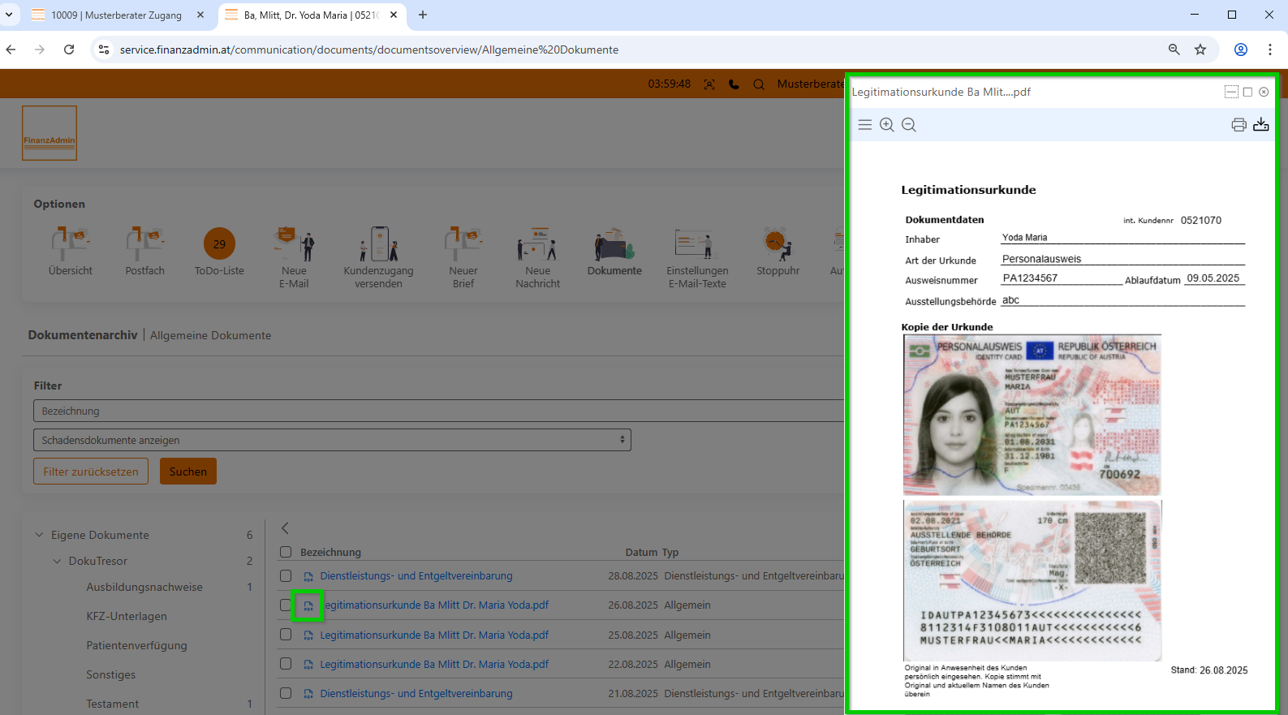Viewport: 1288px width, 715px height.
Task: Zoom in on the PDF preview
Action: [887, 125]
